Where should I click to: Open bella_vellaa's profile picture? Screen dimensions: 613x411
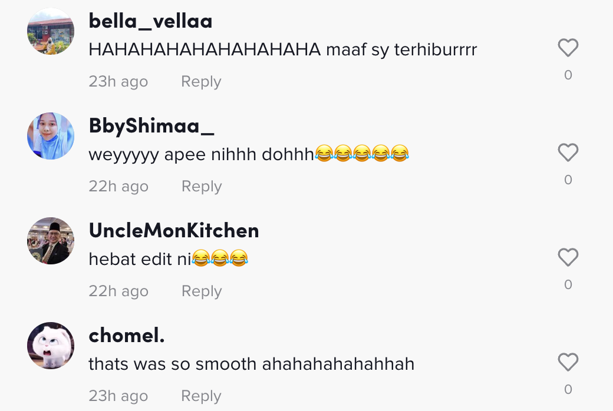(x=51, y=32)
